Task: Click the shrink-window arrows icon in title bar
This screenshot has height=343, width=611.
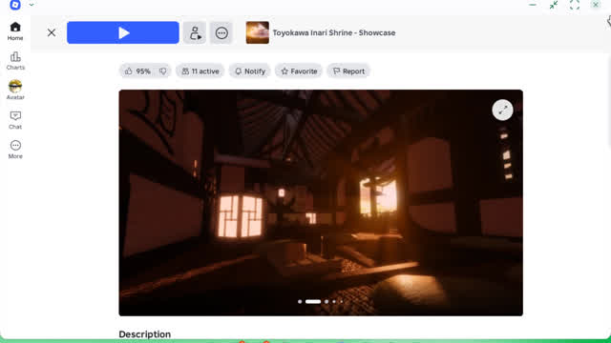Action: pos(554,5)
